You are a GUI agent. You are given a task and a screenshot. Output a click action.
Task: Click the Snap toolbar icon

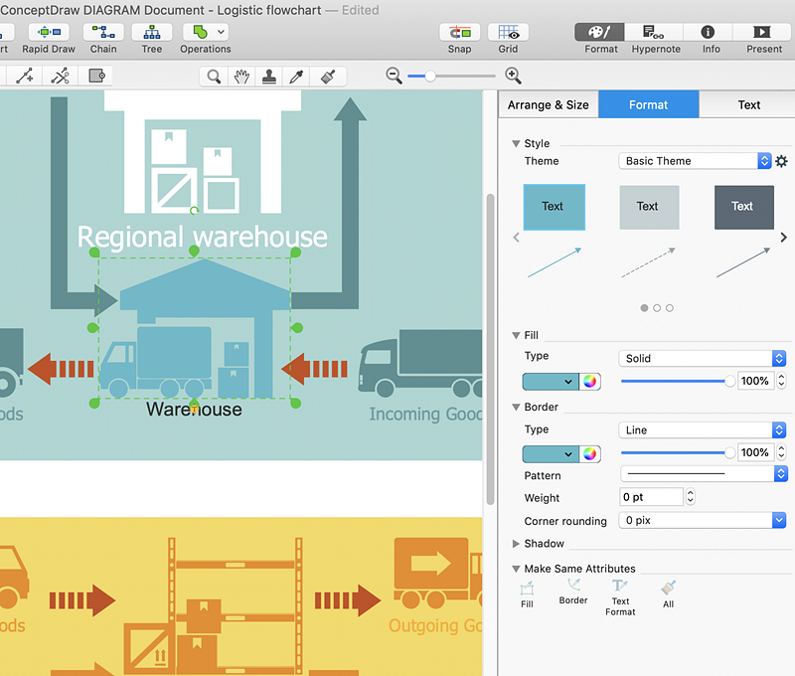pyautogui.click(x=459, y=33)
